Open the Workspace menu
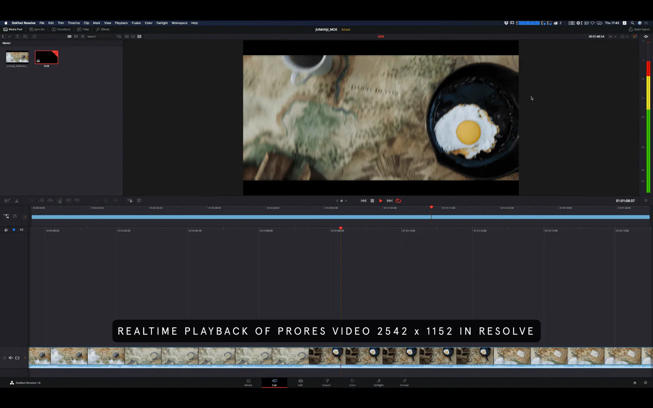Screen dimensions: 653x408 179,23
